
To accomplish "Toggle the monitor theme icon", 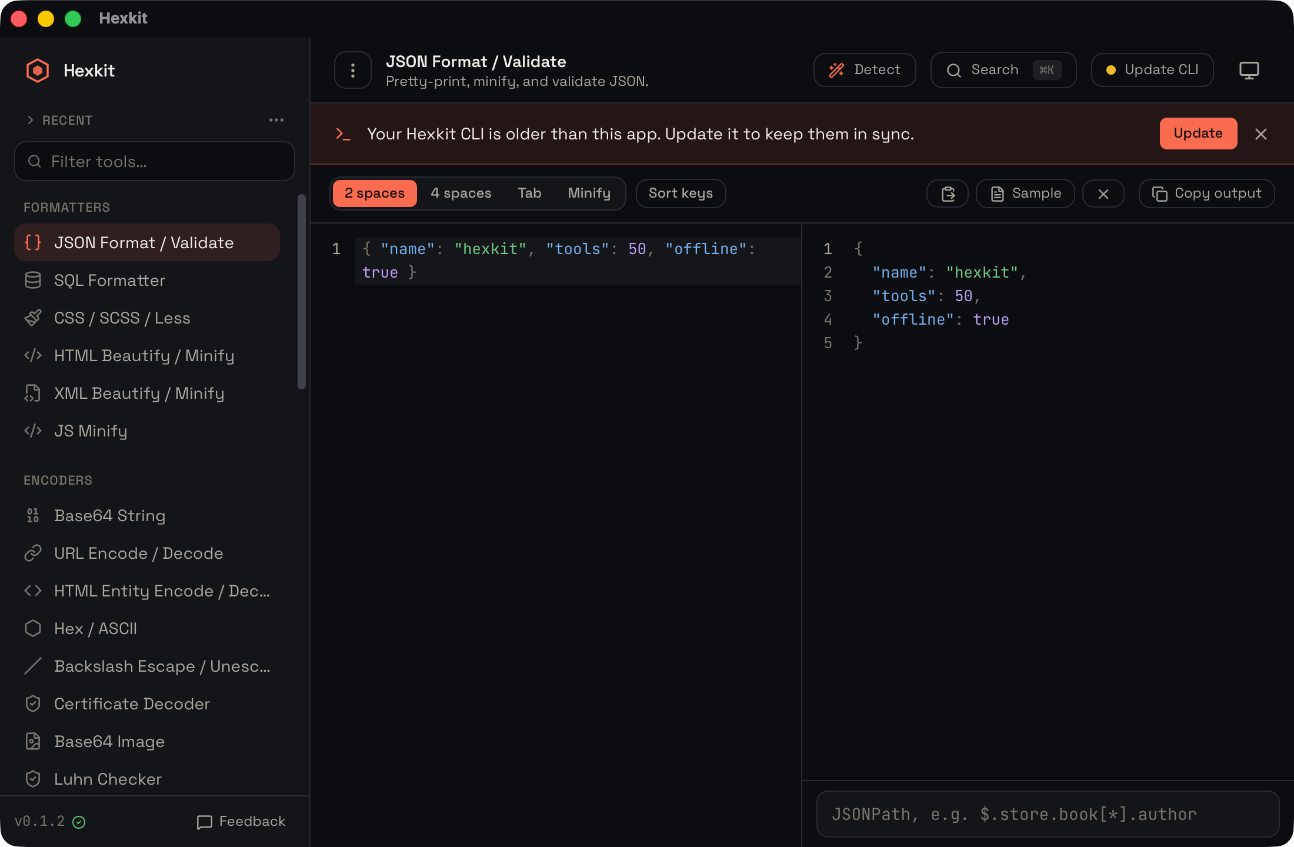I will [x=1249, y=70].
